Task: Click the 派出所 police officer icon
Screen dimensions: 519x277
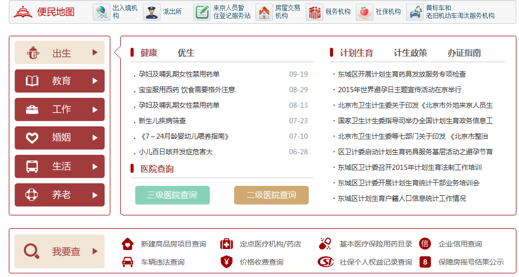Action: pos(152,12)
